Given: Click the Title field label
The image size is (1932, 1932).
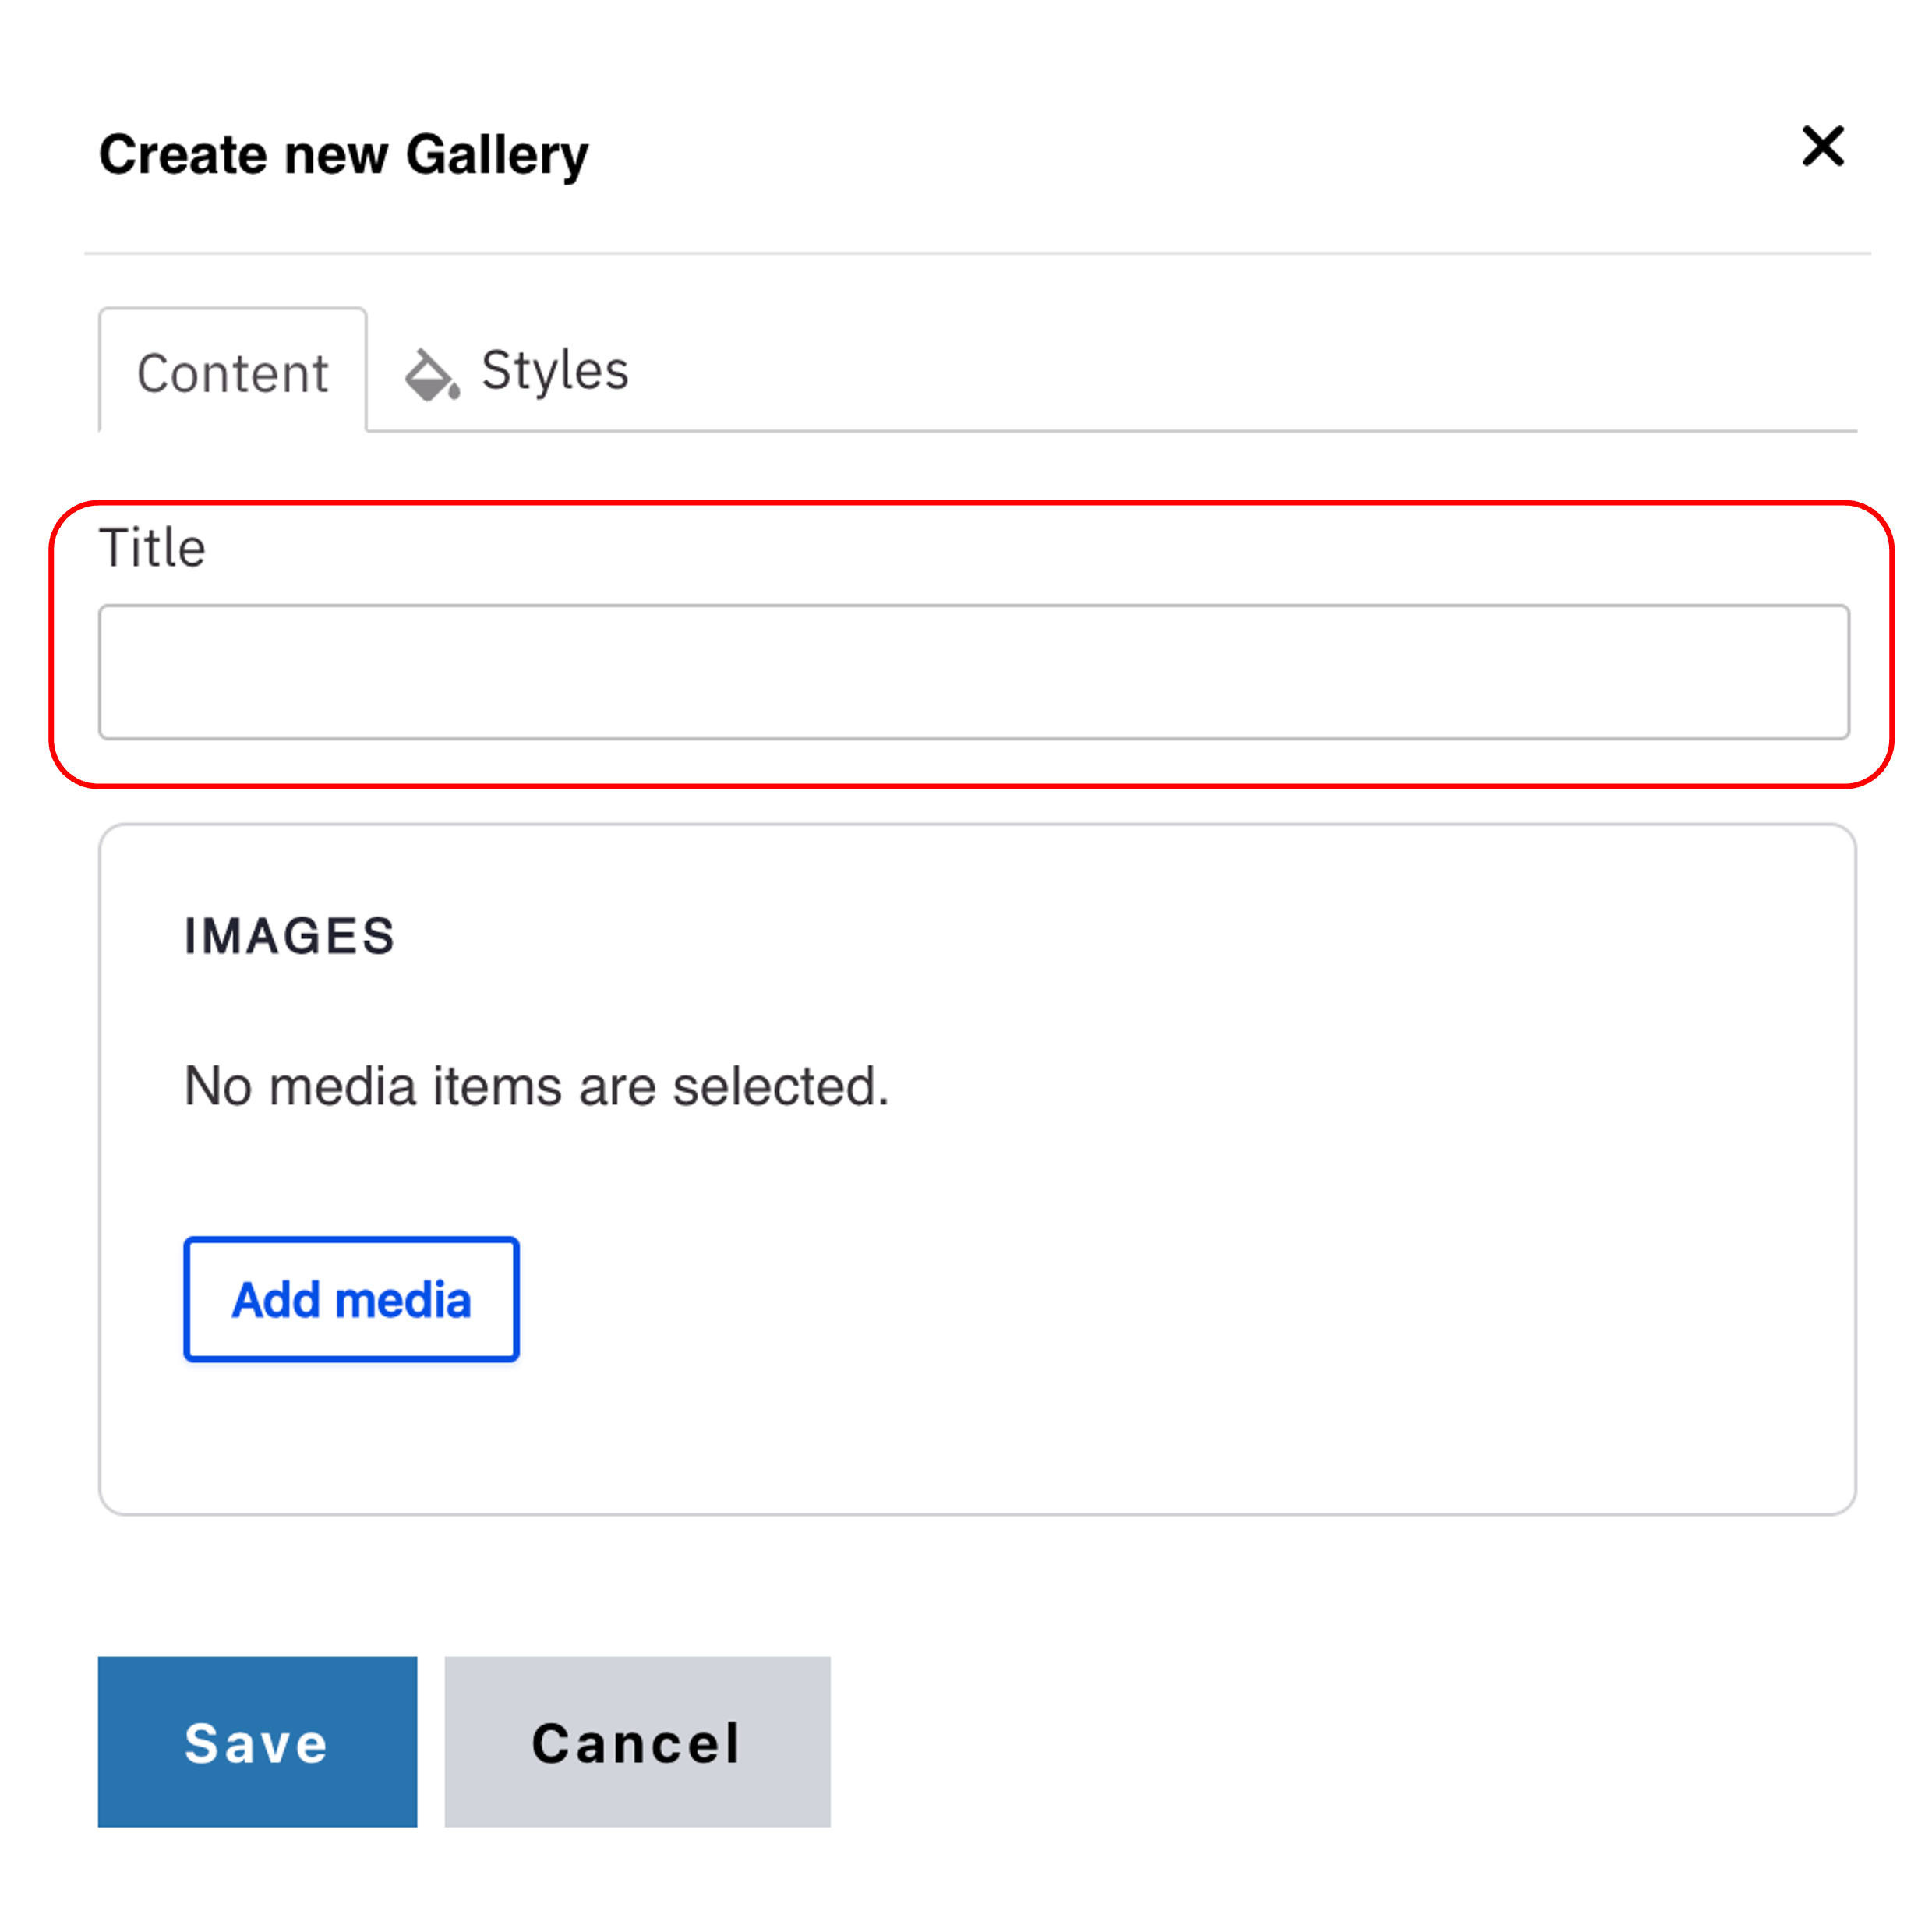Looking at the screenshot, I should click(152, 548).
